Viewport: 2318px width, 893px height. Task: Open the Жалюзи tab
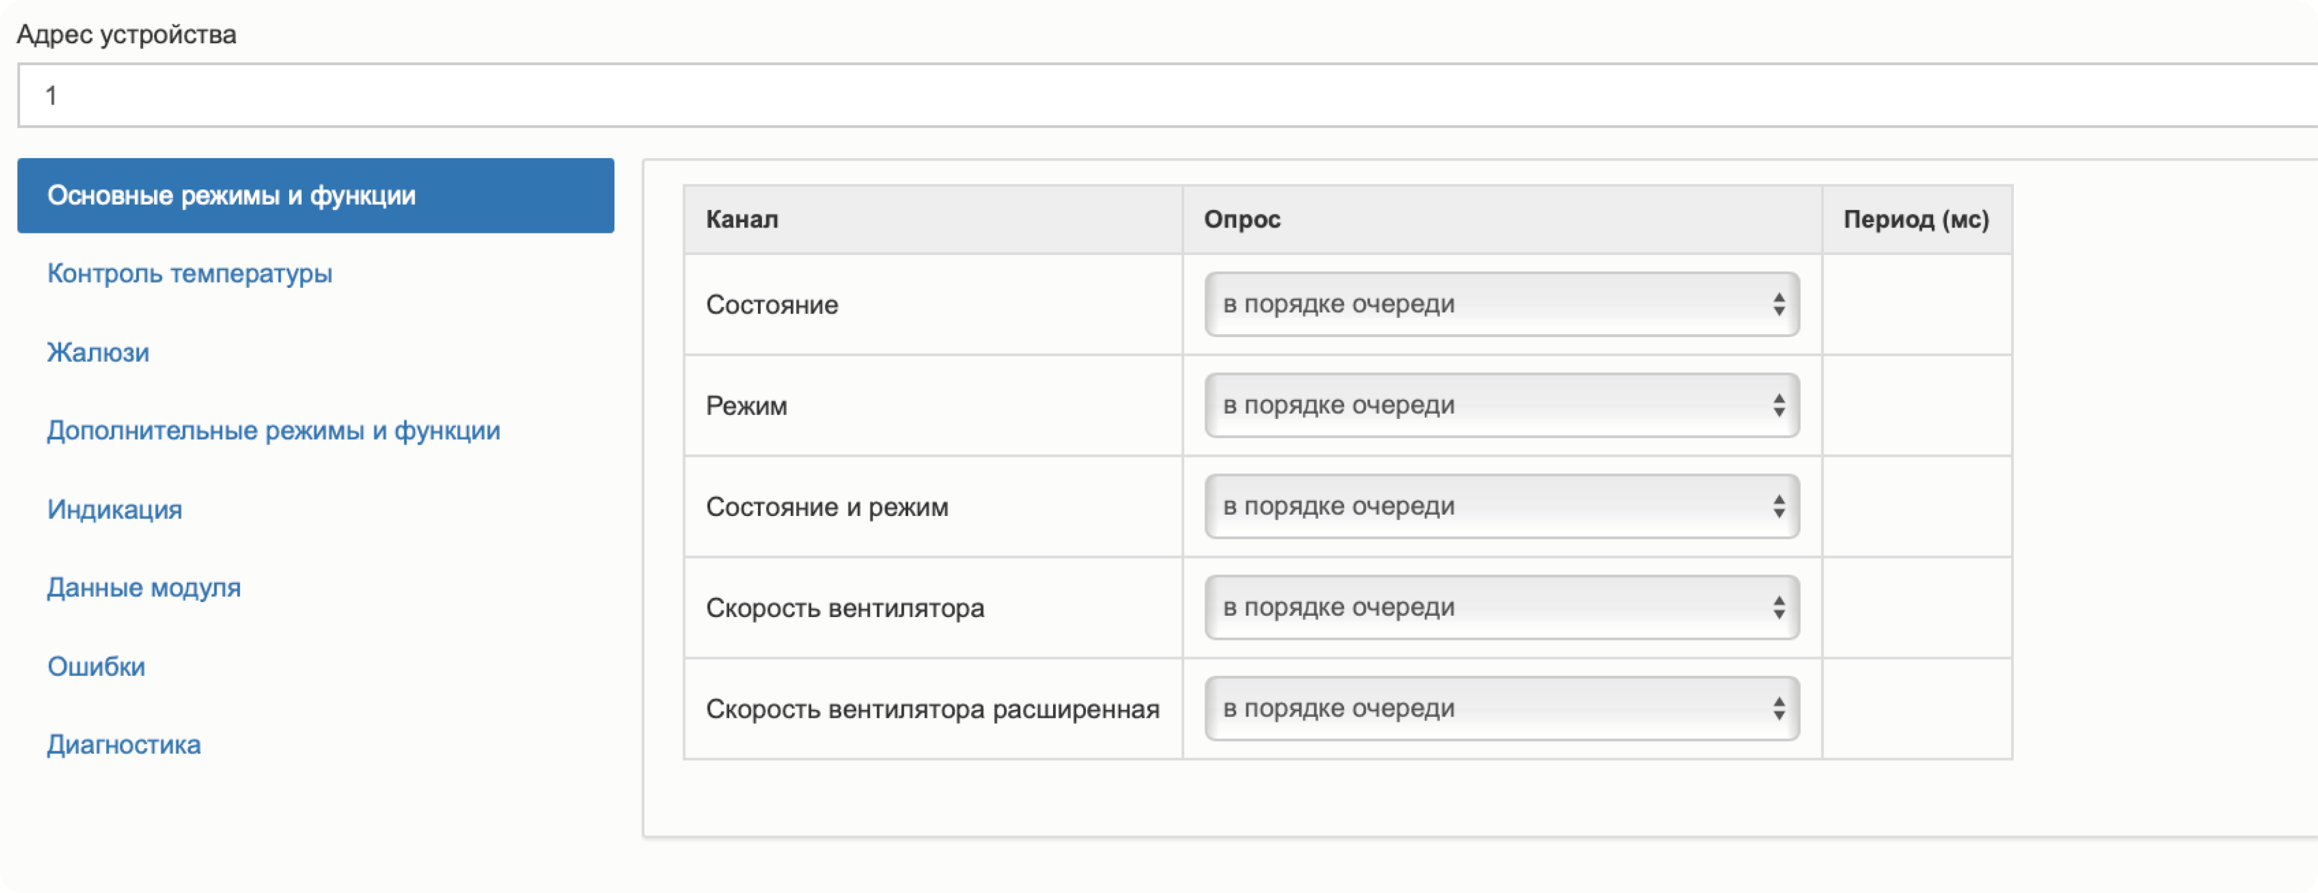pyautogui.click(x=98, y=353)
